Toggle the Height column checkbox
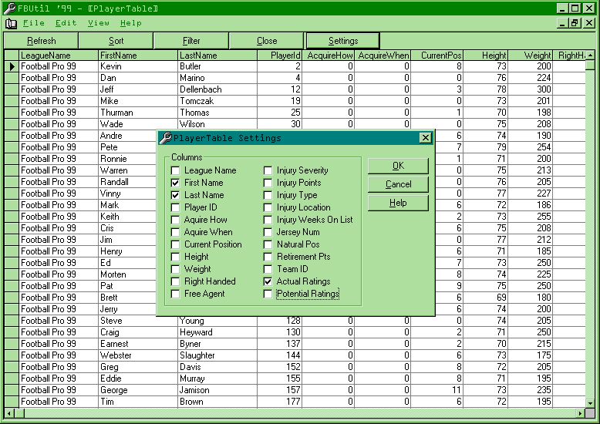The height and width of the screenshot is (424, 600). (175, 257)
